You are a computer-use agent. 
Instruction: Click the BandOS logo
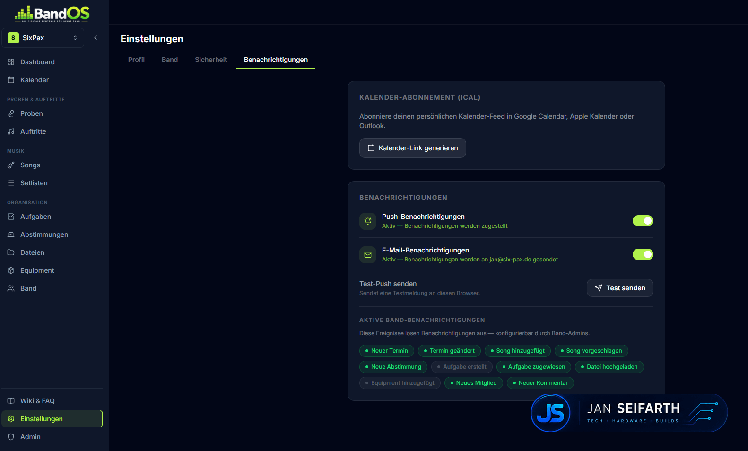pyautogui.click(x=52, y=14)
